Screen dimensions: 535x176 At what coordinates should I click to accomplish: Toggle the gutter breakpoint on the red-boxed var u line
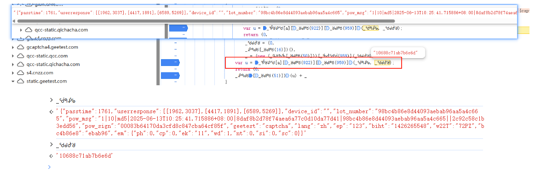pyautogui.click(x=170, y=62)
